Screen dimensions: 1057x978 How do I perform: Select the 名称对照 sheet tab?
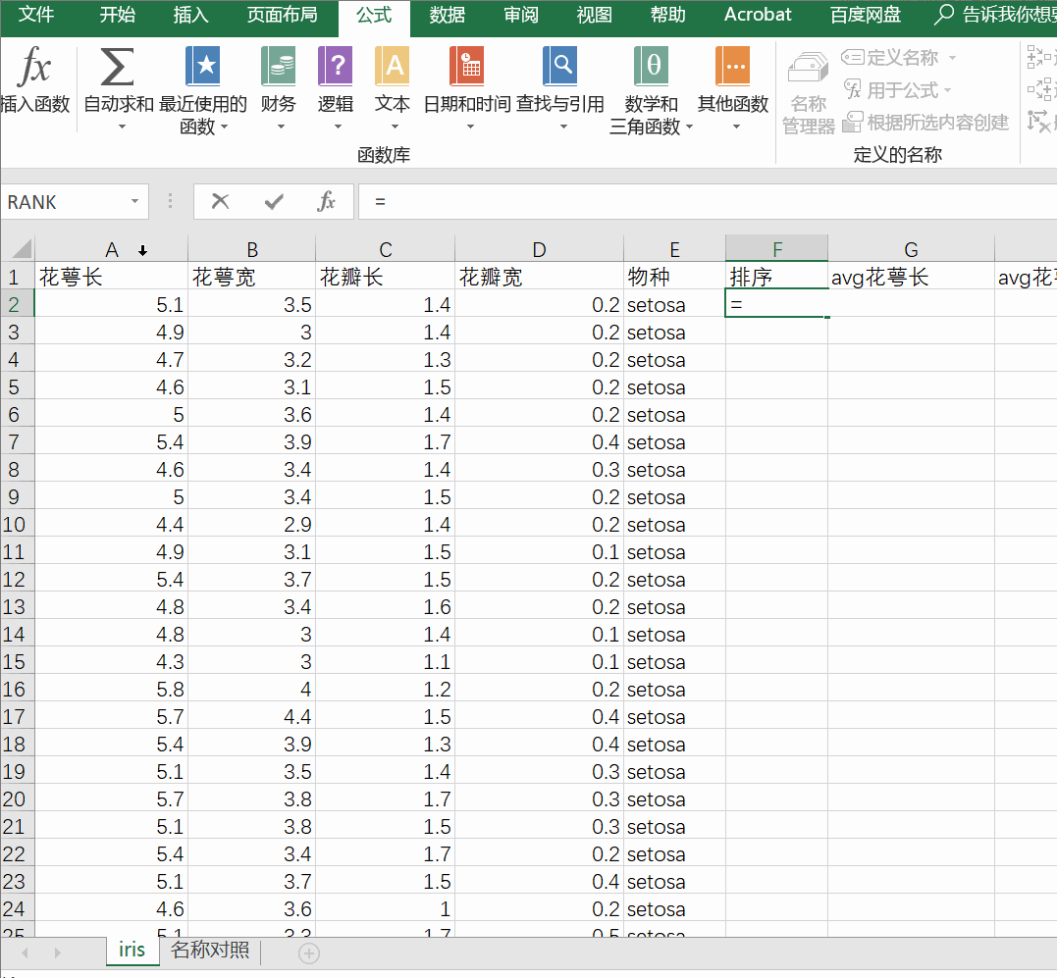(x=210, y=950)
